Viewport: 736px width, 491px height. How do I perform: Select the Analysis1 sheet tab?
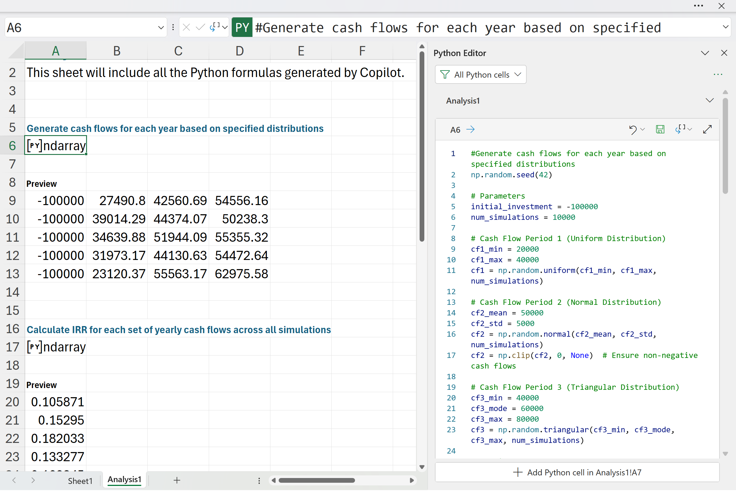pos(124,479)
